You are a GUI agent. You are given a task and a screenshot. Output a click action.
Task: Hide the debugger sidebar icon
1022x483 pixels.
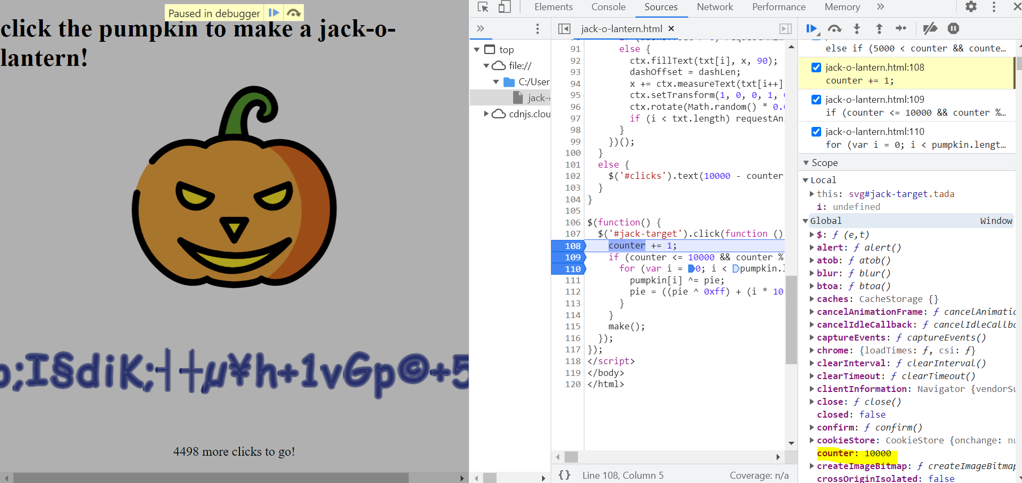[x=785, y=29]
